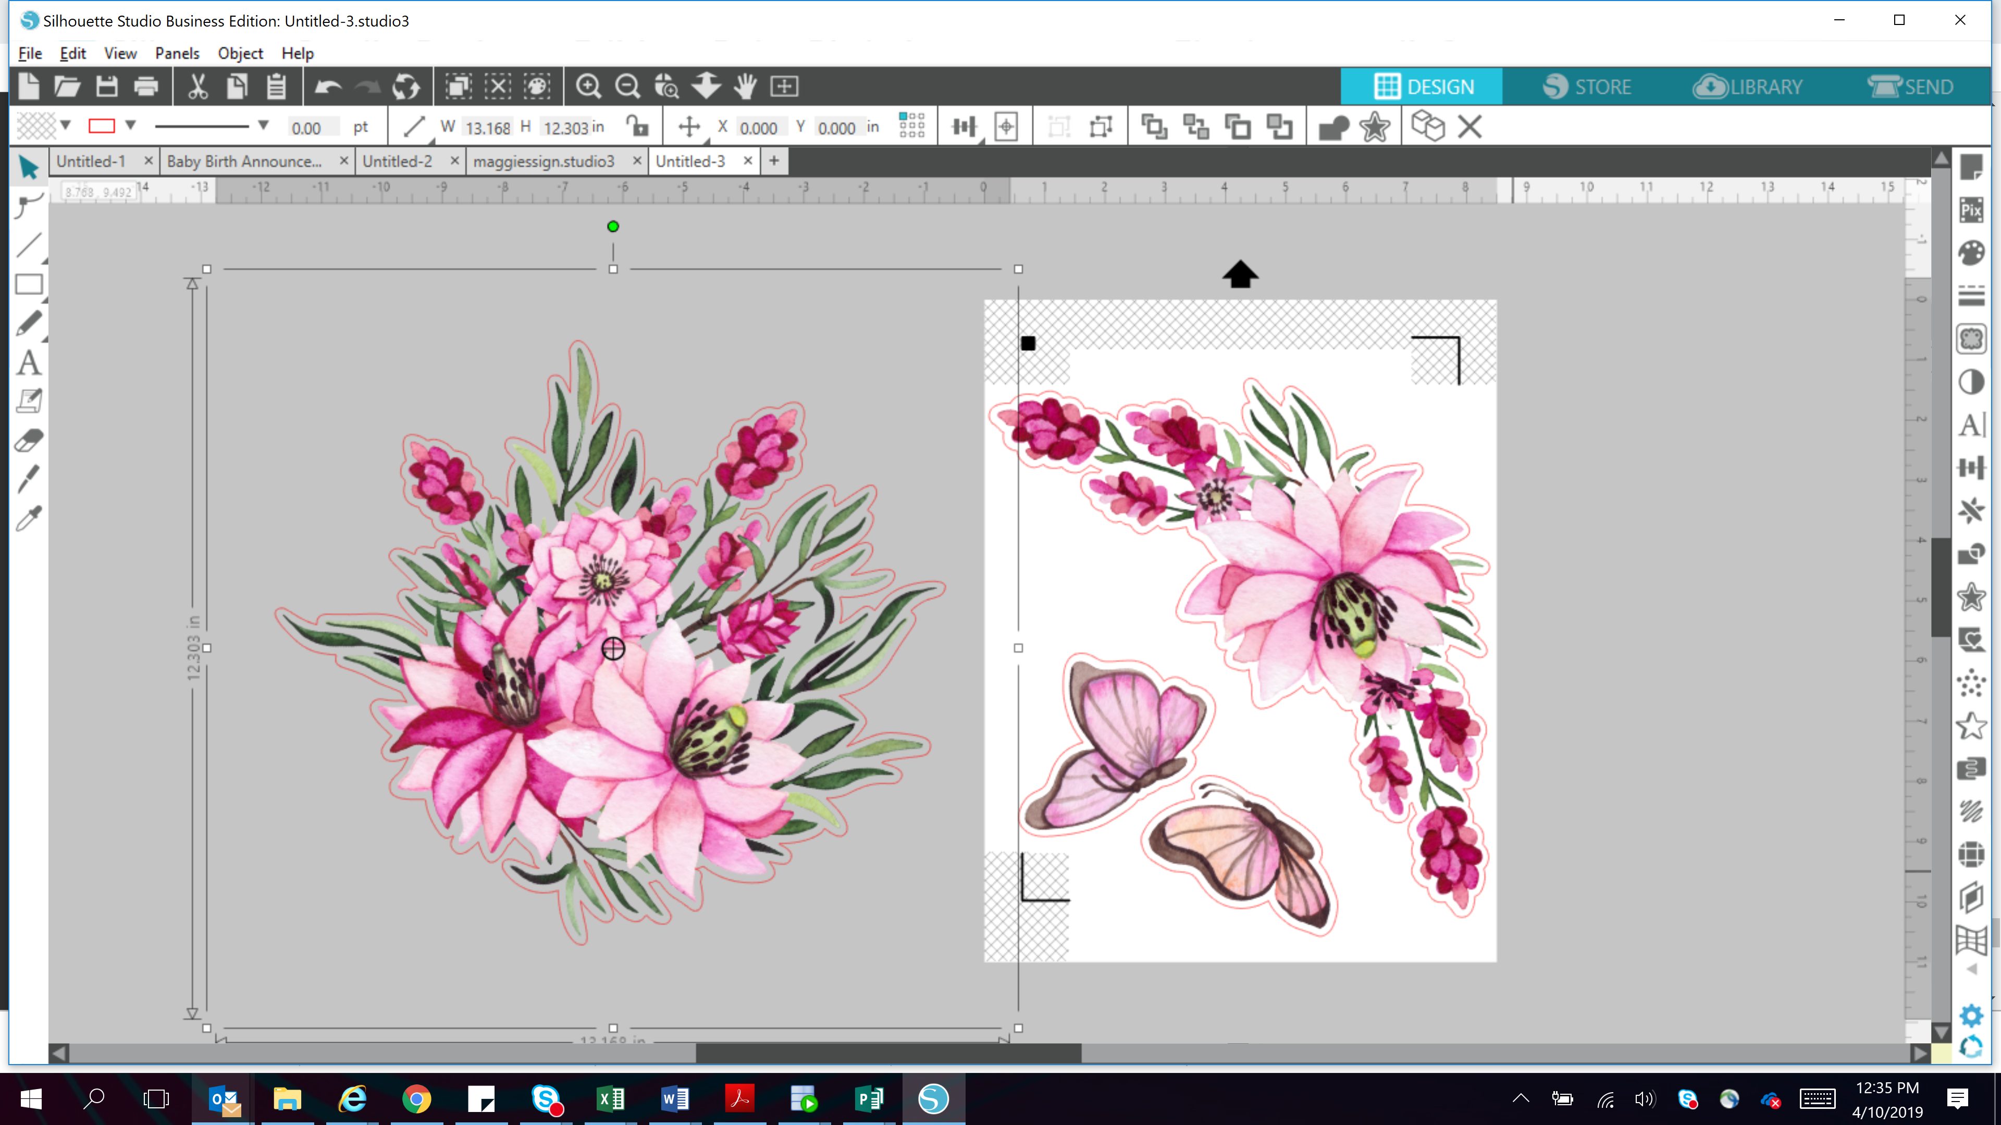Switch to the maggiessign.studio3 tab
The height and width of the screenshot is (1125, 2001).
544,161
